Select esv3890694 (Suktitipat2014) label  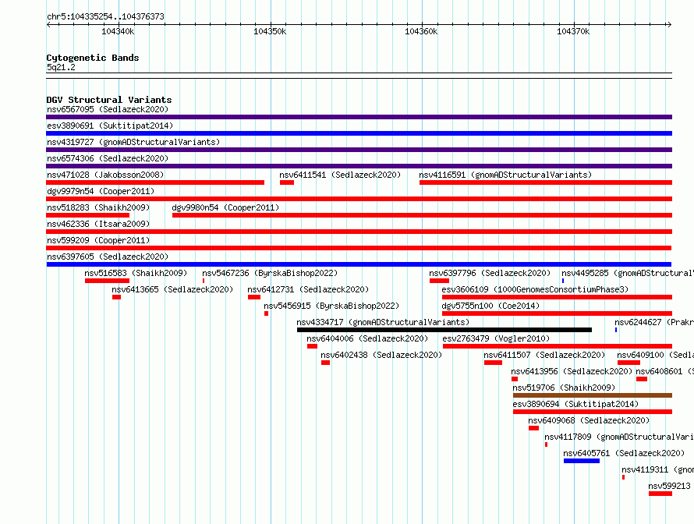[x=575, y=404]
